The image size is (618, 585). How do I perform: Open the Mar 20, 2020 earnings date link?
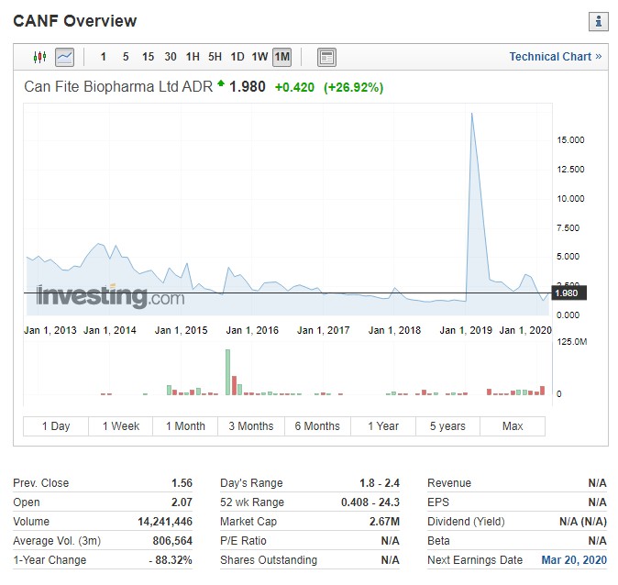pos(574,559)
